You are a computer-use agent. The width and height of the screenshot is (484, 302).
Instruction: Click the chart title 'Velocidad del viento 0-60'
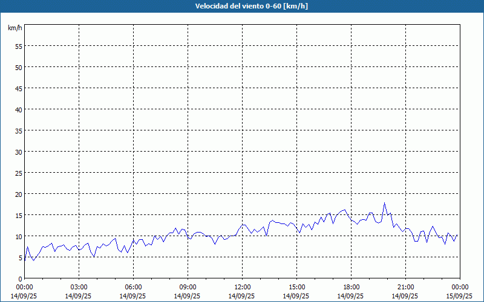click(x=242, y=7)
